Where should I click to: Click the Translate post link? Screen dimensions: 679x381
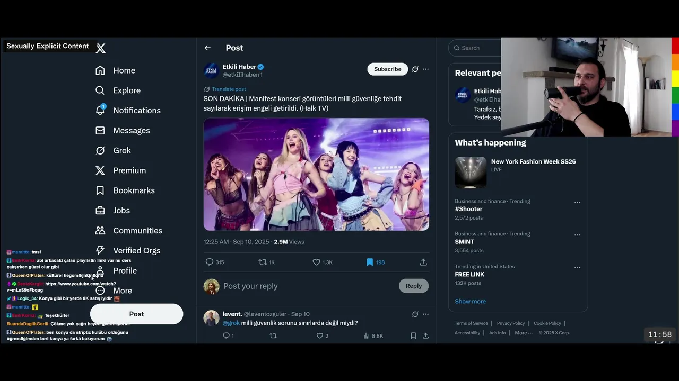tap(229, 89)
